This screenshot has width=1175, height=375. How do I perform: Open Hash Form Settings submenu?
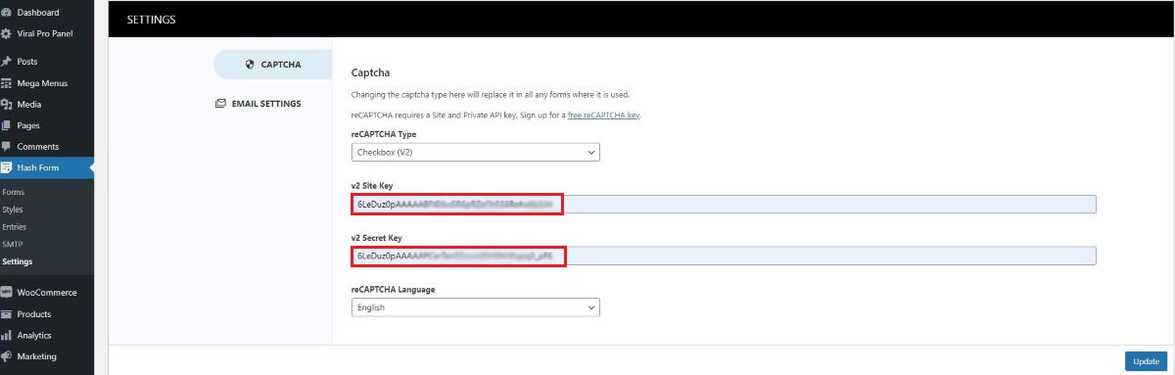click(x=18, y=261)
